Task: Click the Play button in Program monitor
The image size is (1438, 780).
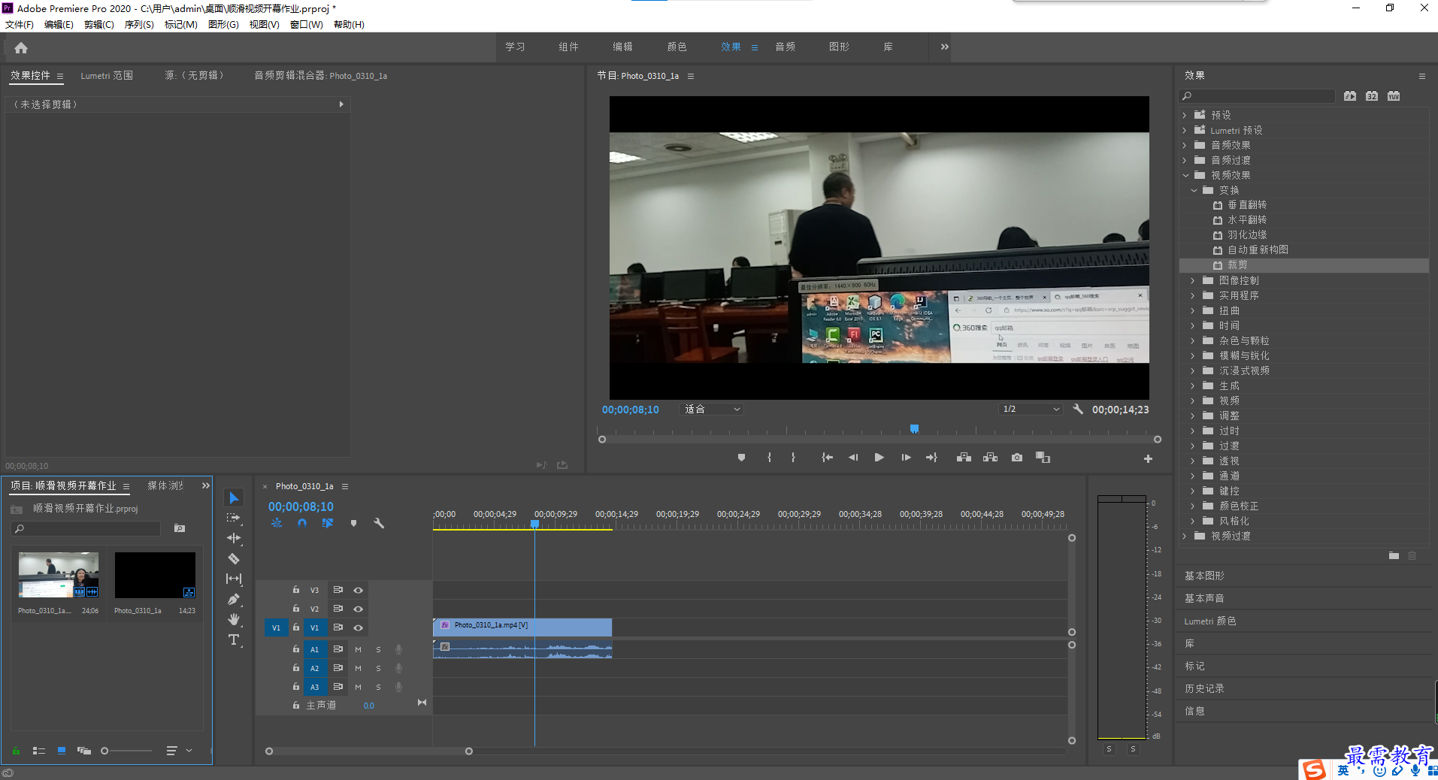Action: pyautogui.click(x=879, y=458)
